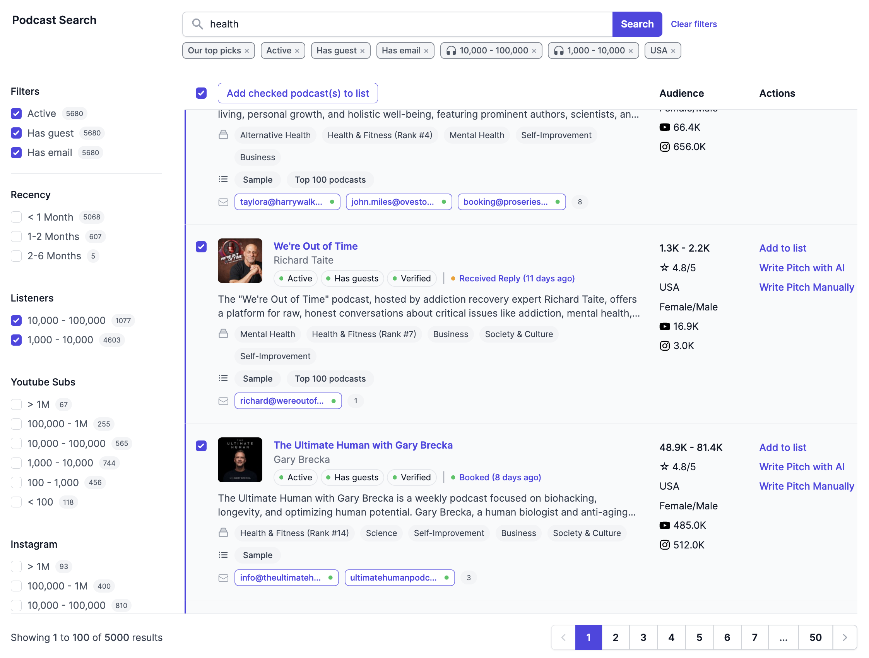Jump to results page 50
The width and height of the screenshot is (869, 658).
click(x=816, y=637)
